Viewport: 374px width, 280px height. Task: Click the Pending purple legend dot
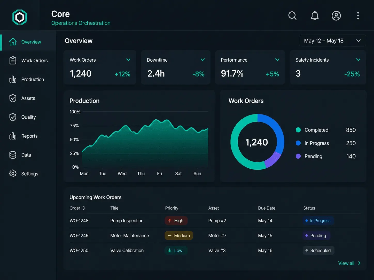coord(298,156)
